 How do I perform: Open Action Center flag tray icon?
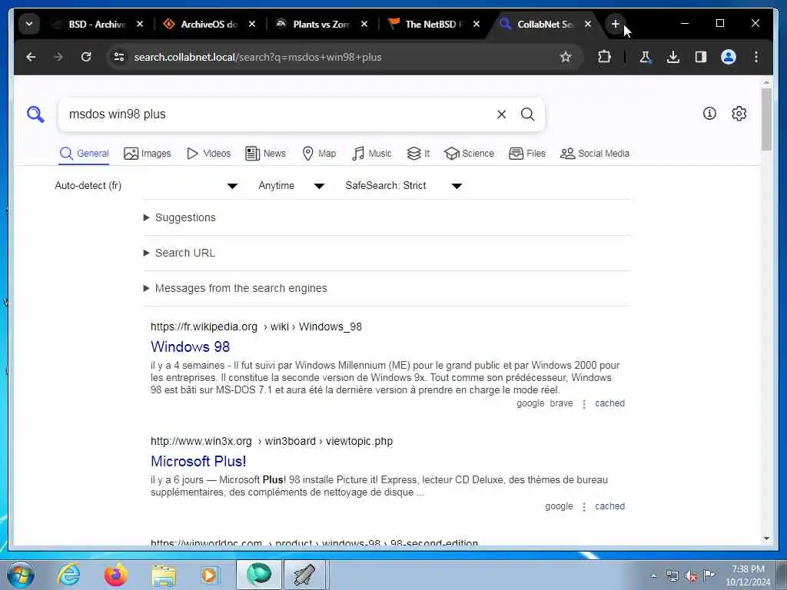point(709,575)
